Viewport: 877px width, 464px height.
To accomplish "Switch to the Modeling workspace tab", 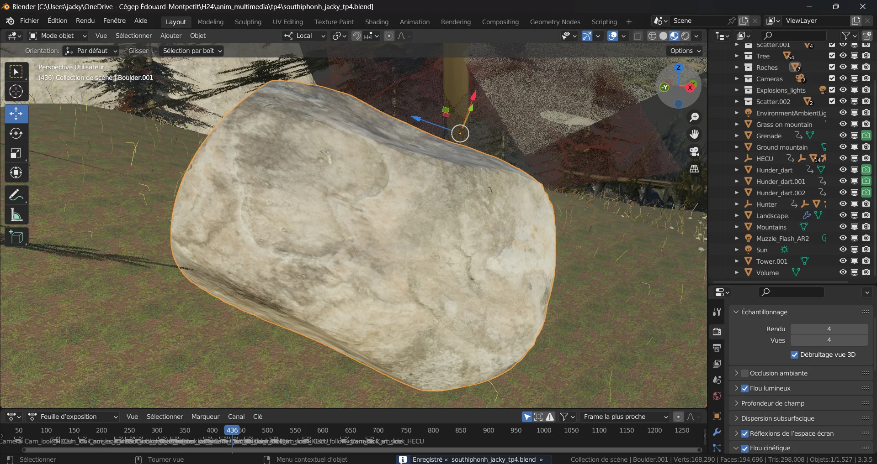I will click(210, 22).
